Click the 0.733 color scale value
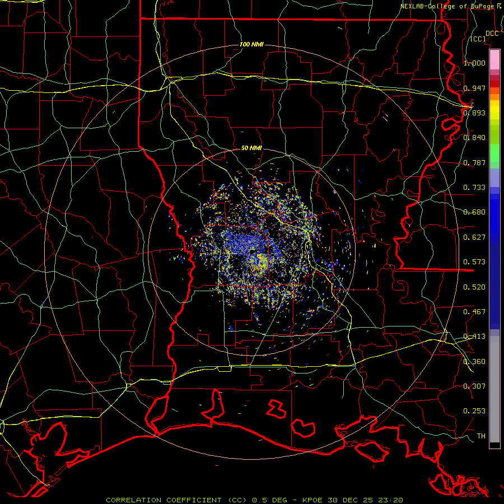 (474, 187)
